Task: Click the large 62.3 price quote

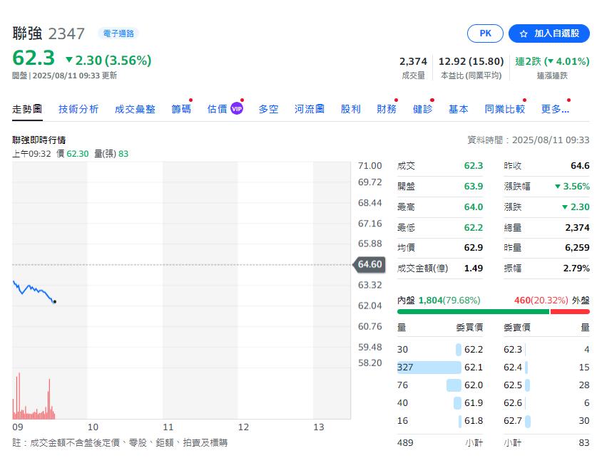Action: click(x=34, y=58)
